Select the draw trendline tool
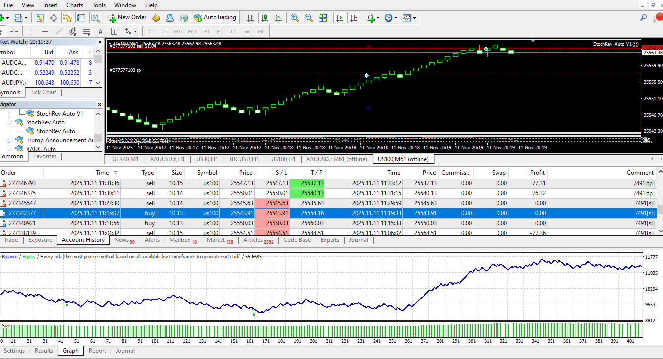The image size is (663, 359). pyautogui.click(x=58, y=31)
